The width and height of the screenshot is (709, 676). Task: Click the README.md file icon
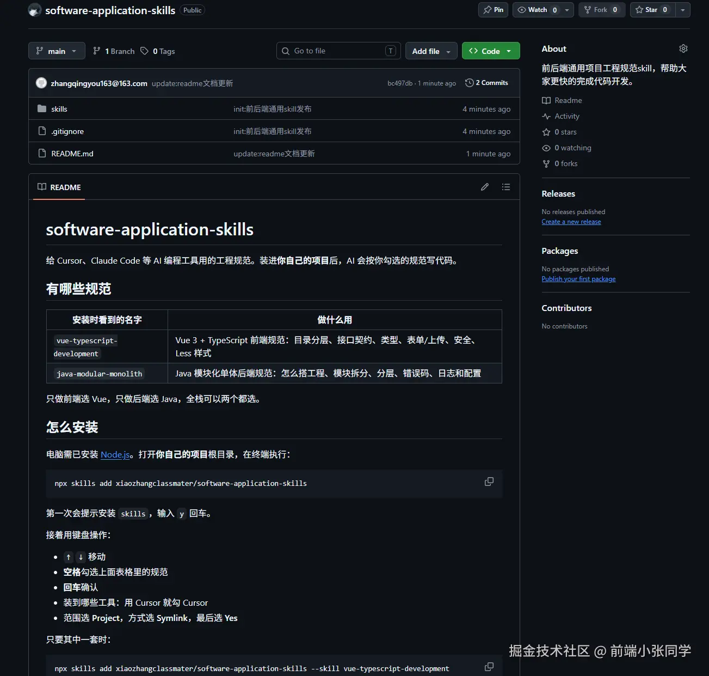[42, 154]
